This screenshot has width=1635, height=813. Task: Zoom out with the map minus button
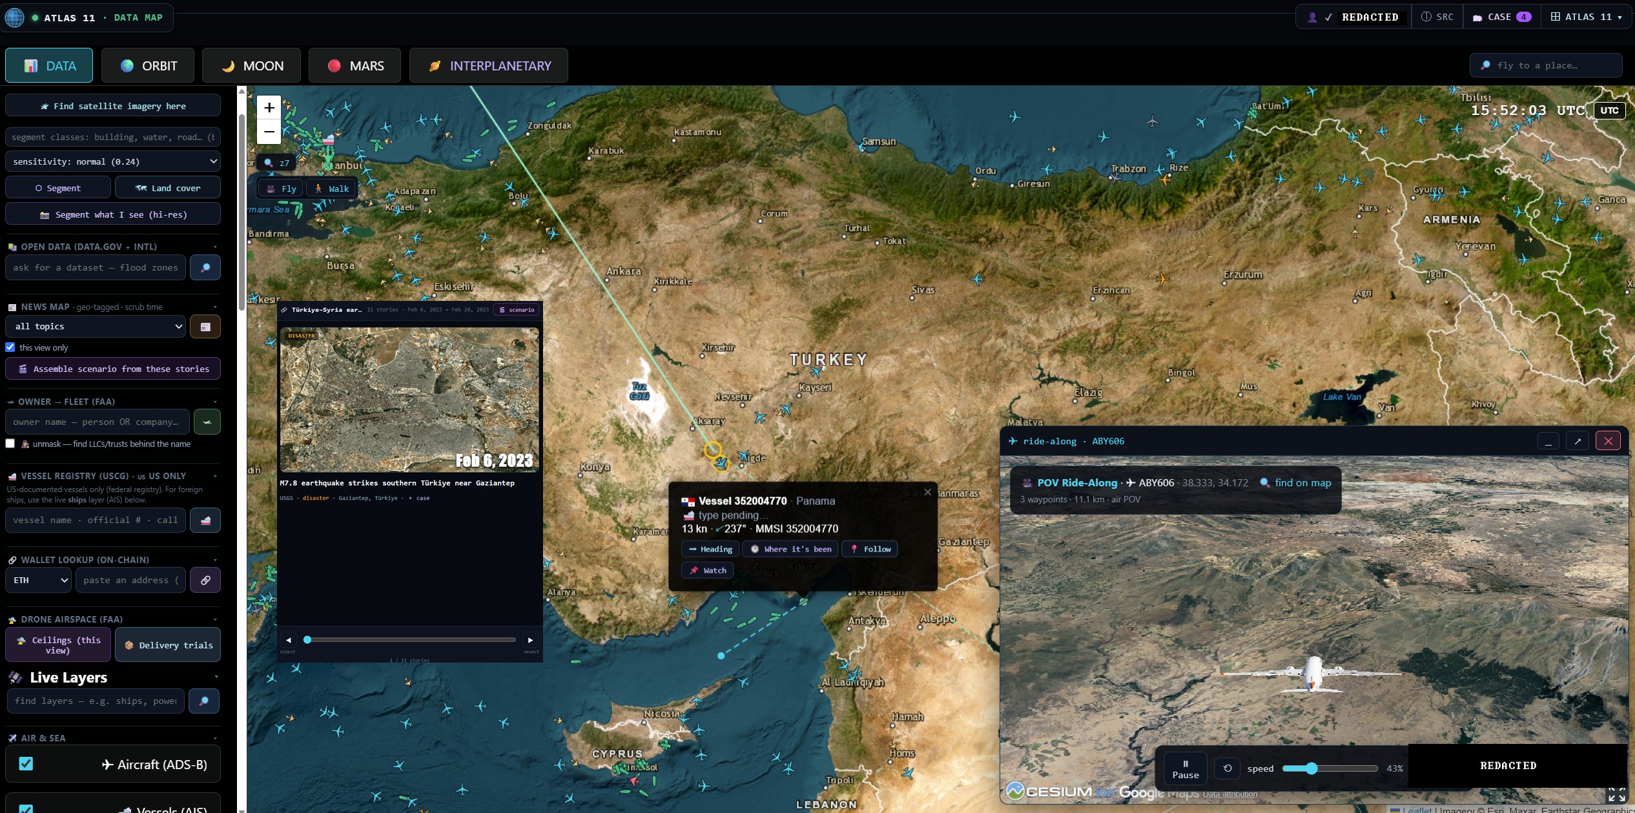pos(269,132)
